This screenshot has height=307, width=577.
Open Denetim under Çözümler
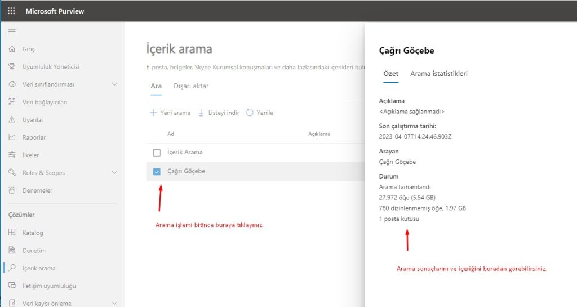[34, 250]
